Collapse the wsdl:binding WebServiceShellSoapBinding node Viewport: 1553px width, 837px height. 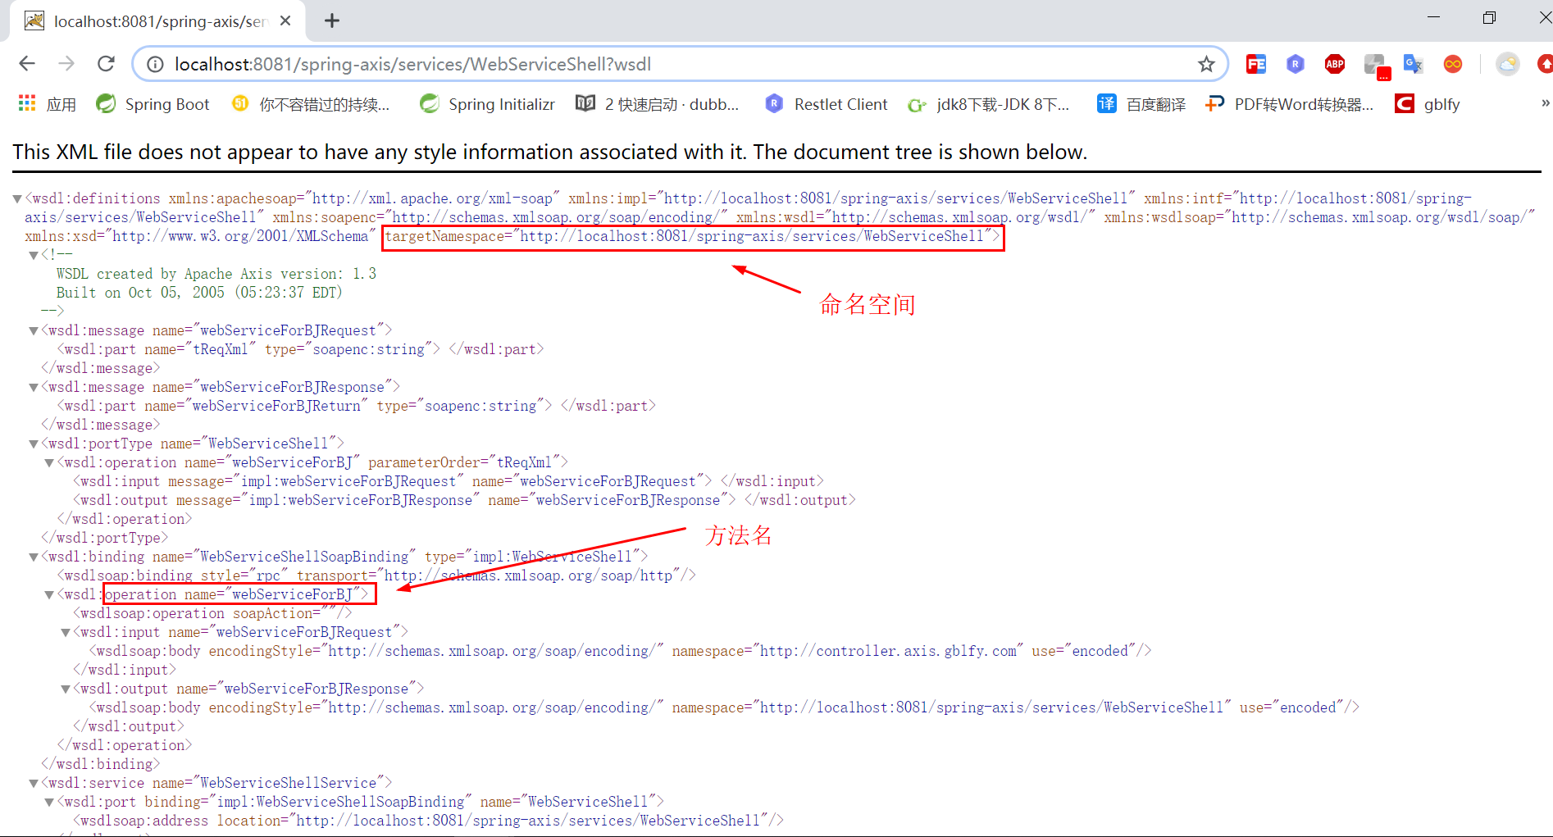click(34, 557)
